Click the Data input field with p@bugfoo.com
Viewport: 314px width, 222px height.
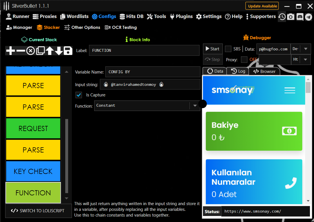pyautogui.click(x=274, y=49)
